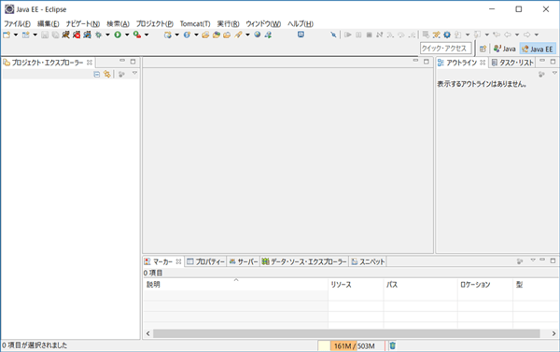Click the pencil search toolbar icon

[x=238, y=35]
